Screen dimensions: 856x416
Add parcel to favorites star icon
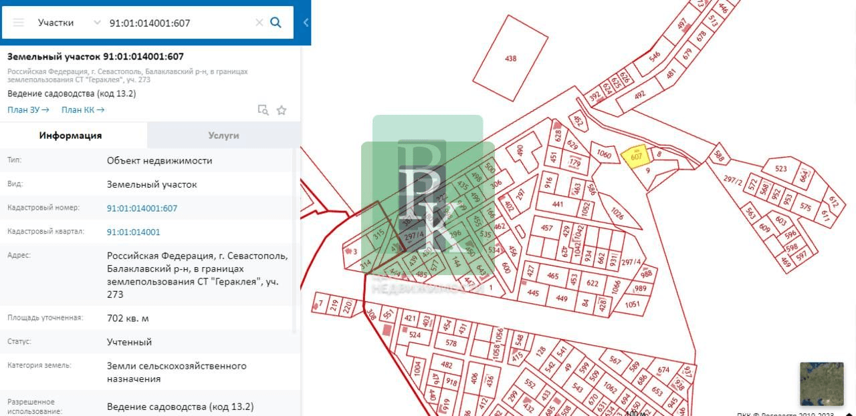282,110
